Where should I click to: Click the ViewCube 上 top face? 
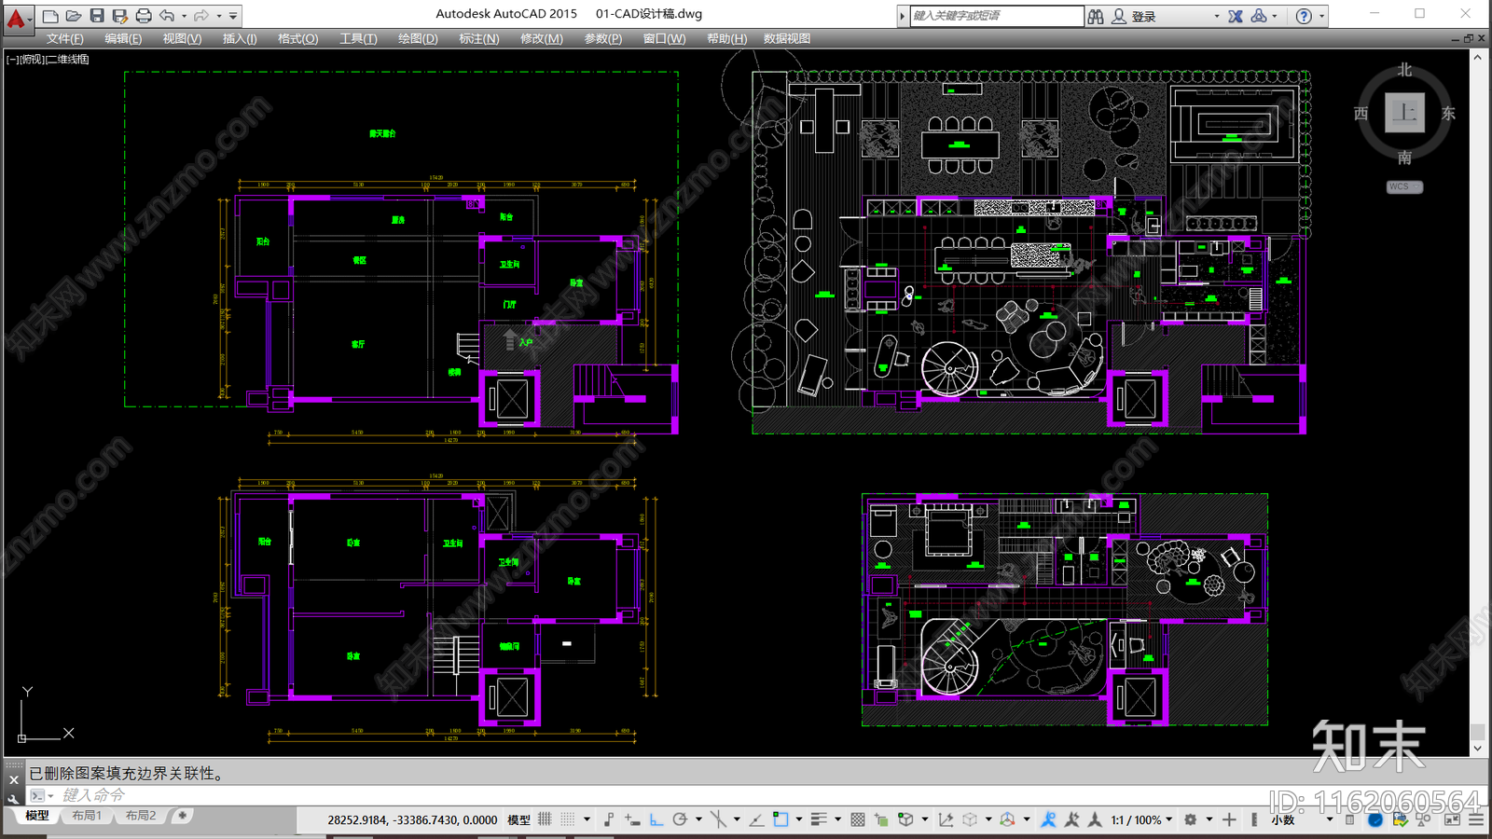pyautogui.click(x=1404, y=113)
